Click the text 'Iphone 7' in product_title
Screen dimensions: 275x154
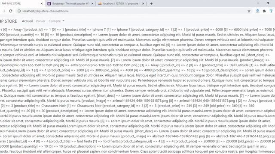tap(99, 30)
